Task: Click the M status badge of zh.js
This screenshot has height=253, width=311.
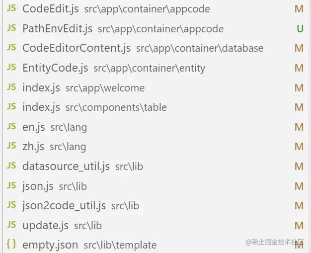Action: 299,147
